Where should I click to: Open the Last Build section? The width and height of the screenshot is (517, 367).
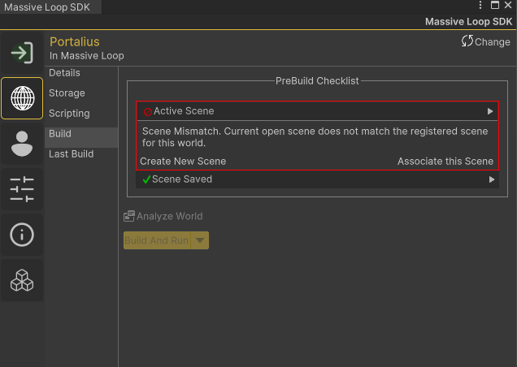72,153
